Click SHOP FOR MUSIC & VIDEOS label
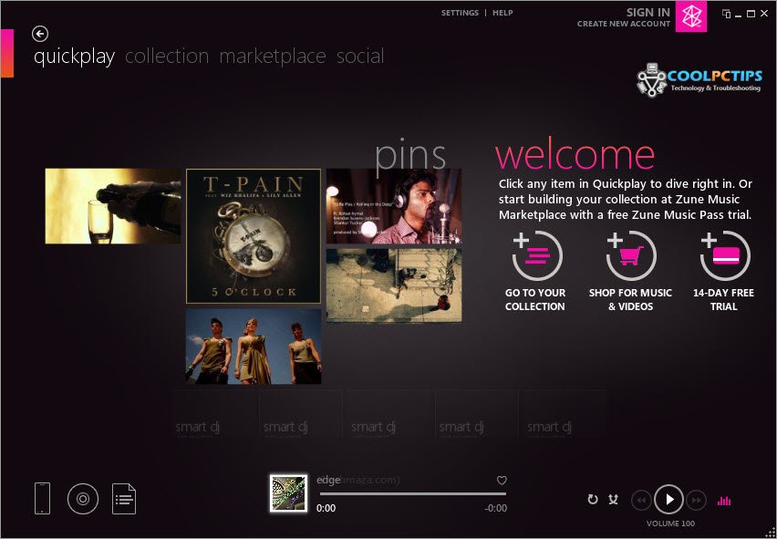 [x=630, y=300]
